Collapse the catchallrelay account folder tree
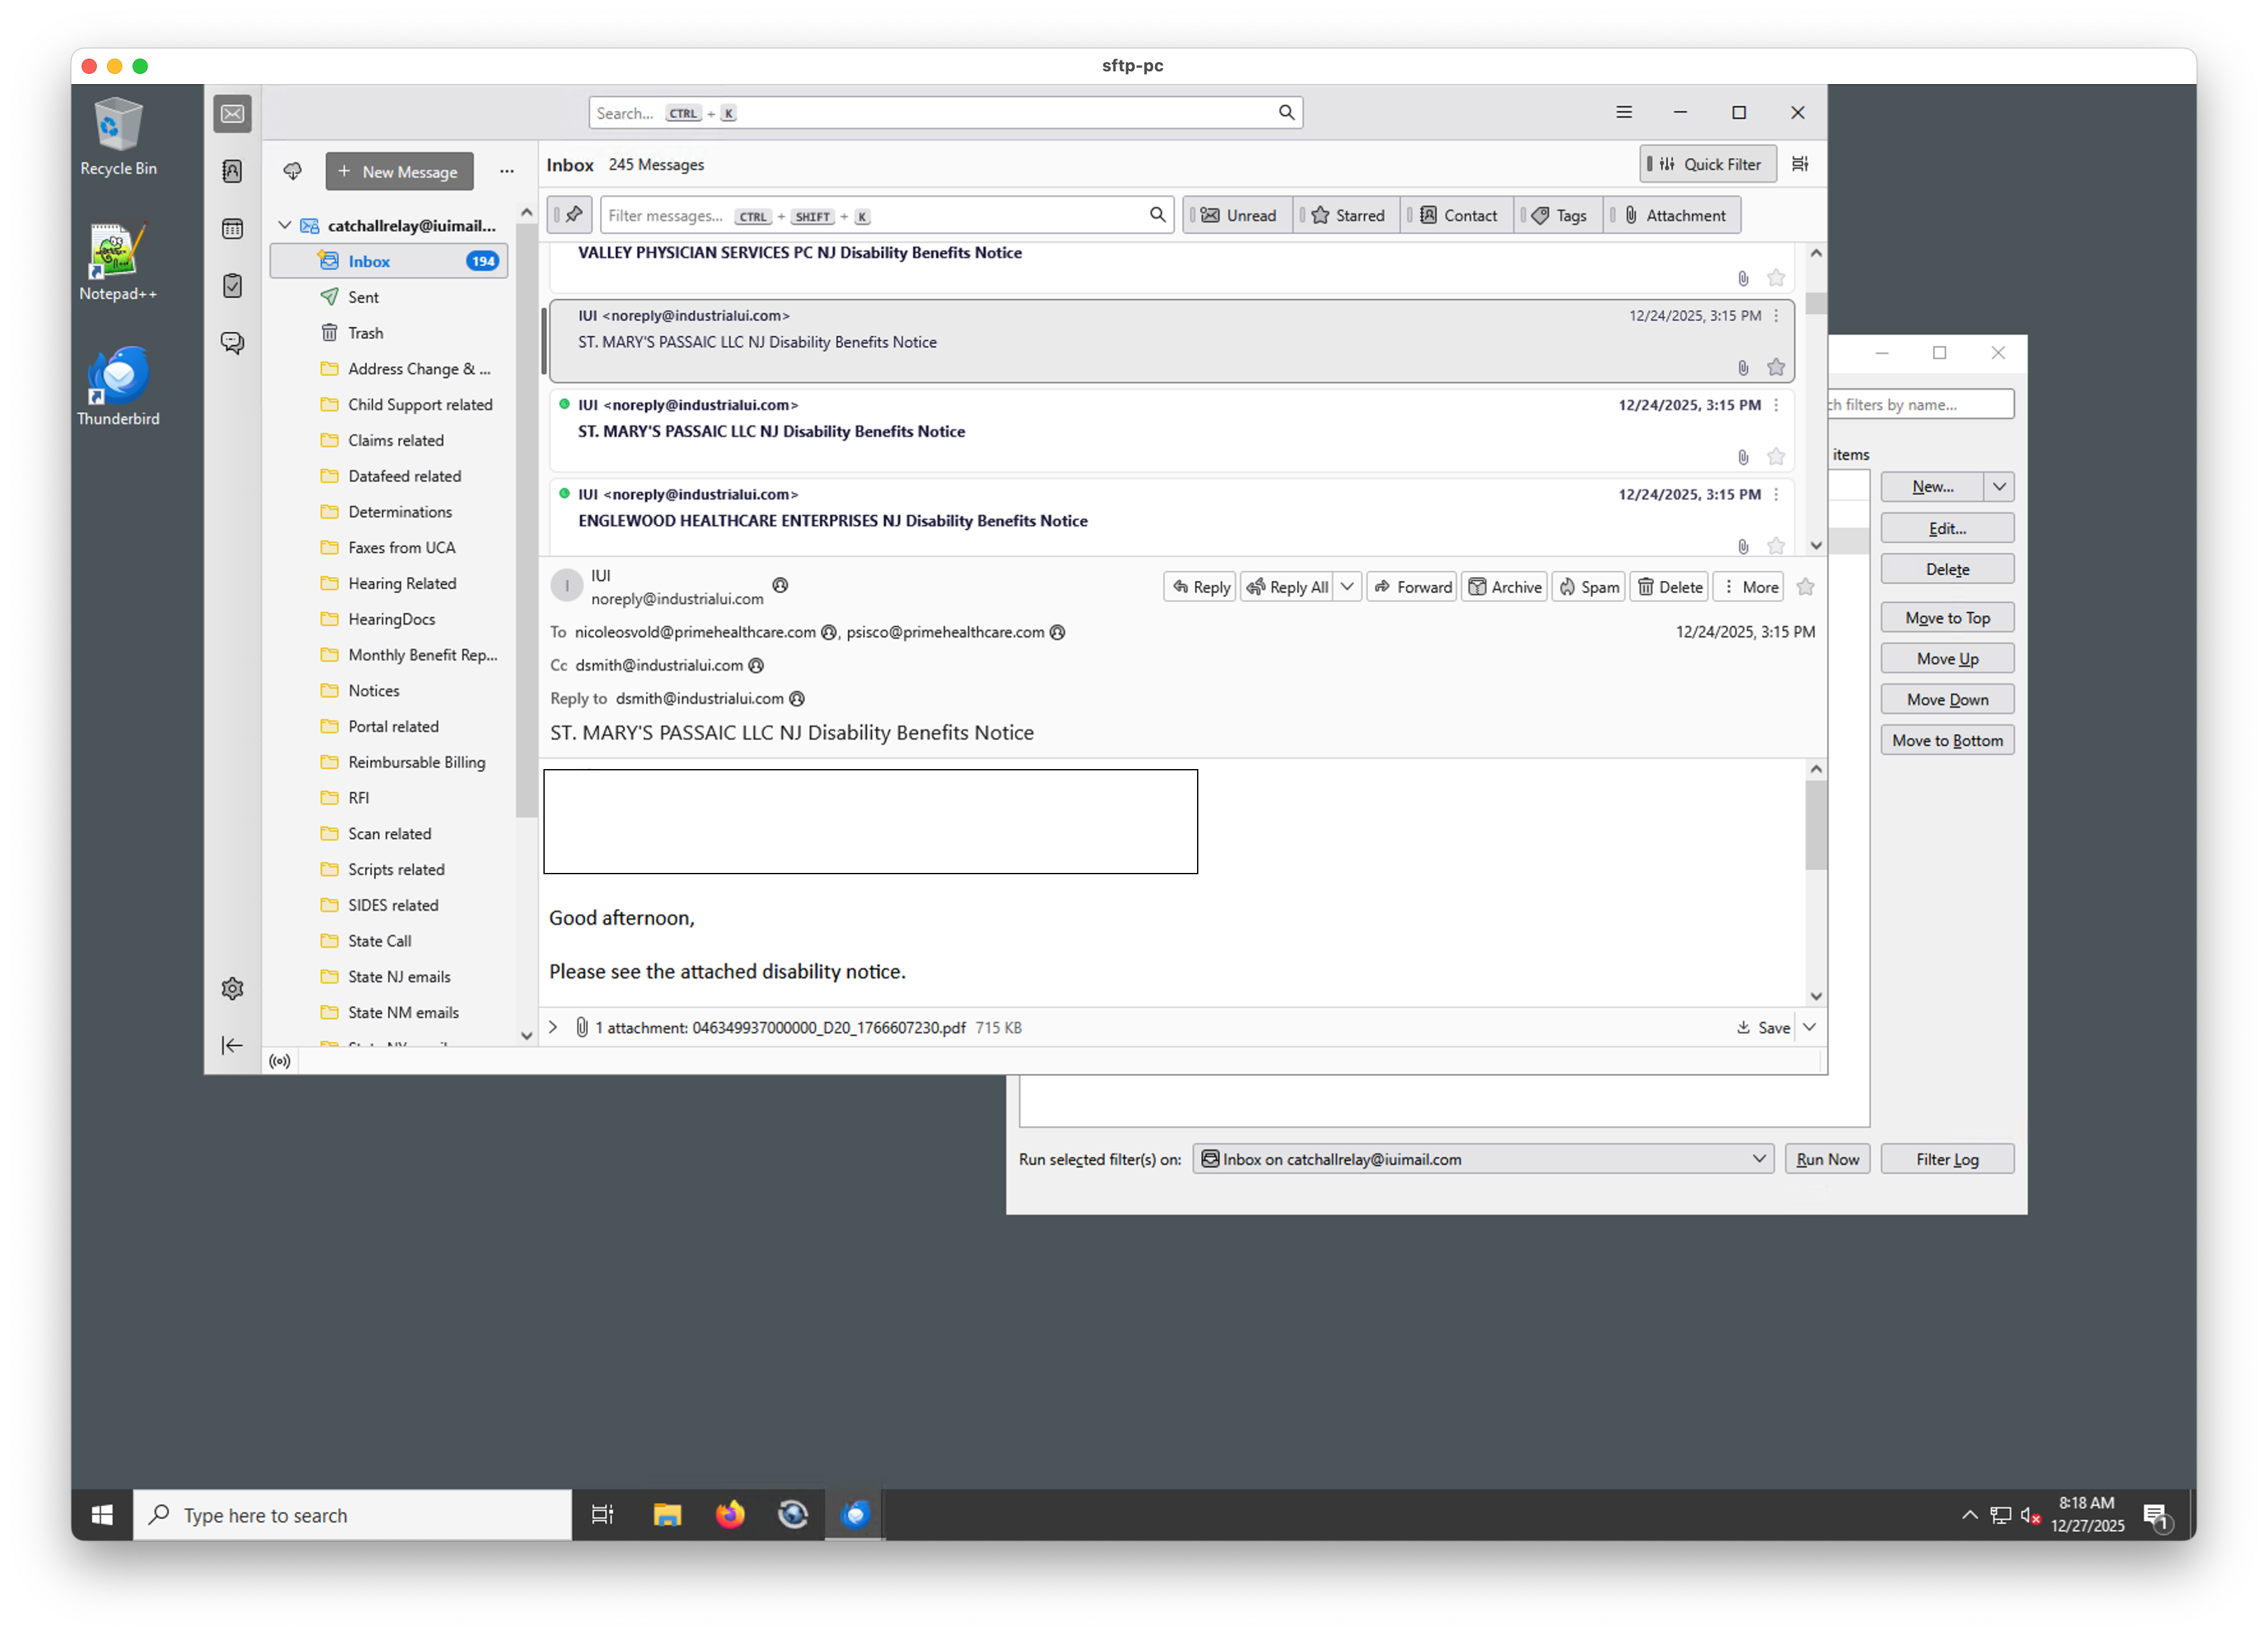 [285, 225]
